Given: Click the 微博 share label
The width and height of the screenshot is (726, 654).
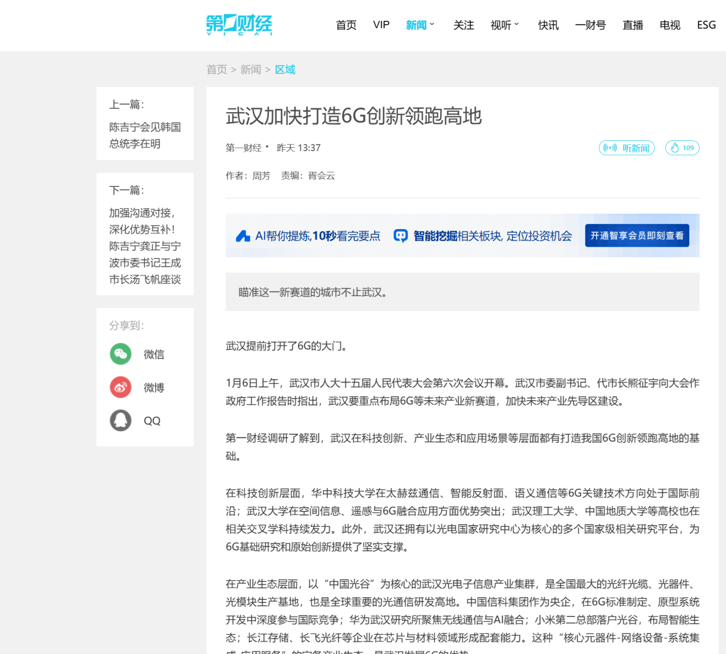Looking at the screenshot, I should [x=154, y=388].
